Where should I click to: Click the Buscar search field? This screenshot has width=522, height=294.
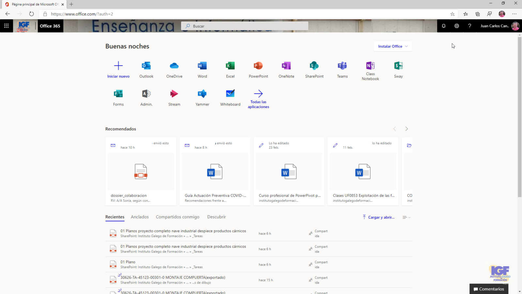point(245,26)
